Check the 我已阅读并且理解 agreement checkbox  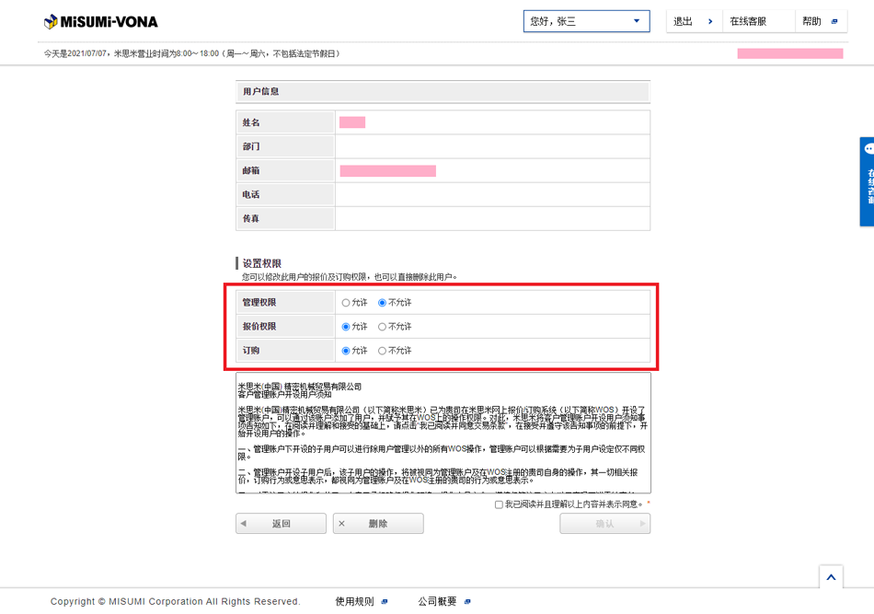(499, 504)
